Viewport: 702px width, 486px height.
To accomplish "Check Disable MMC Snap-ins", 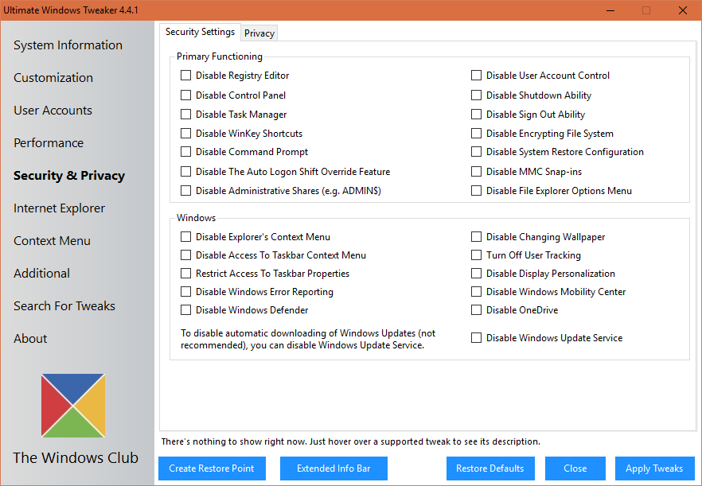I will point(476,171).
